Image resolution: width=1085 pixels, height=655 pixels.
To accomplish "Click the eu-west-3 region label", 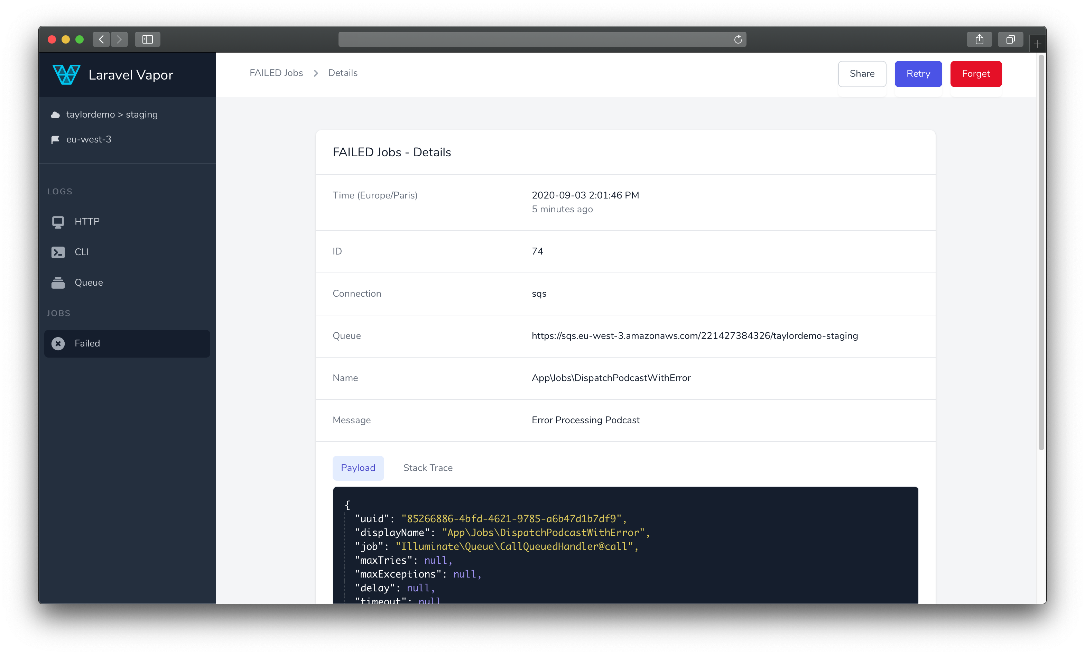I will pyautogui.click(x=89, y=140).
